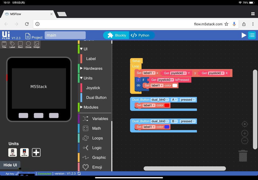
Task: Add an Image element to UI
Action: pyautogui.click(x=37, y=45)
